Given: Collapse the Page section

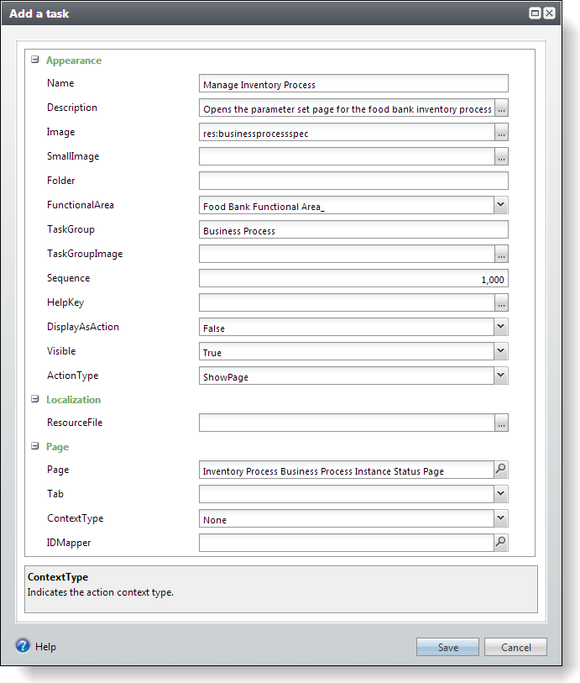Looking at the screenshot, I should tap(34, 446).
